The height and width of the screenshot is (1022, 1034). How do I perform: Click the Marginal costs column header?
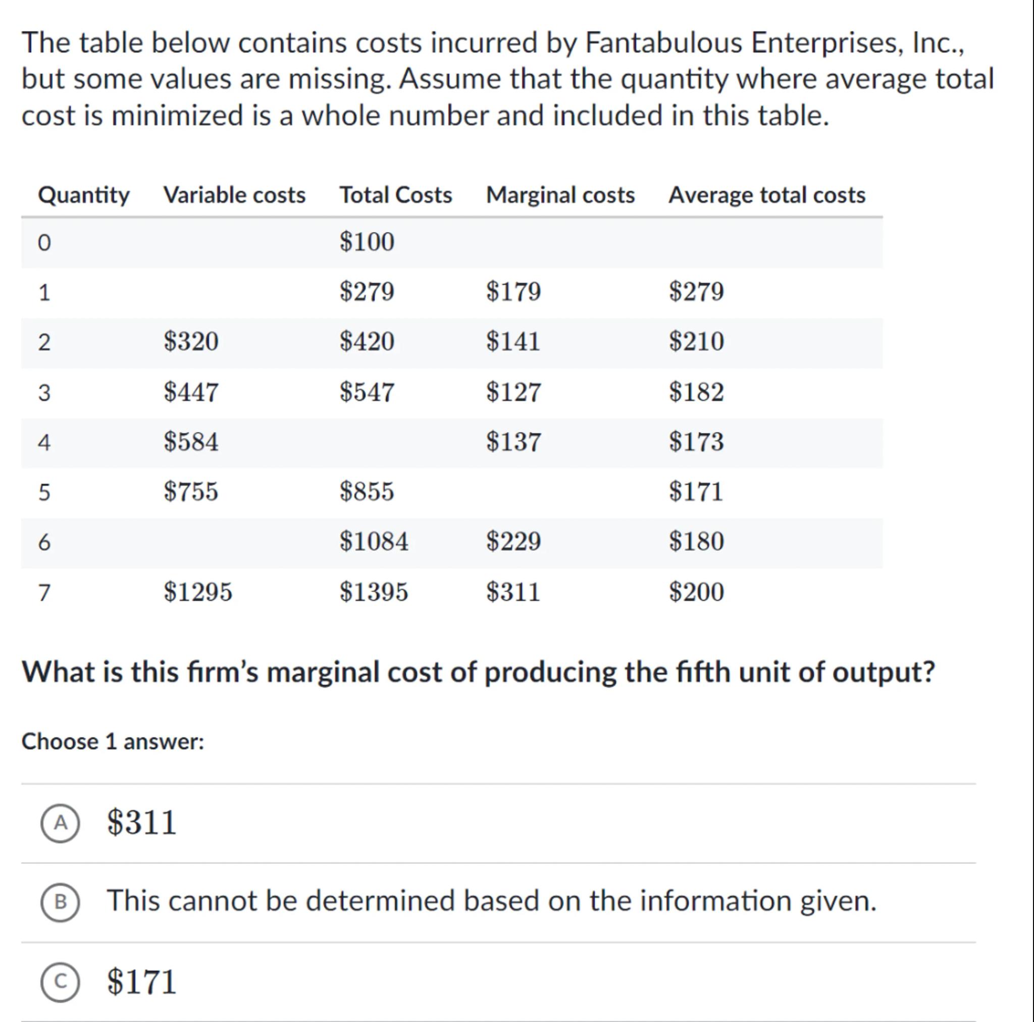point(560,195)
